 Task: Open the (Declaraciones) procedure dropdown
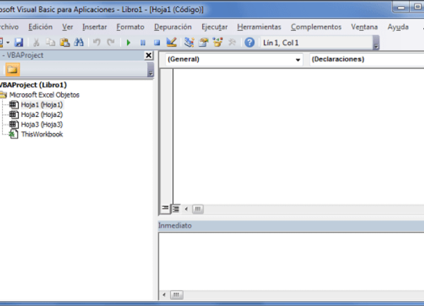point(367,59)
